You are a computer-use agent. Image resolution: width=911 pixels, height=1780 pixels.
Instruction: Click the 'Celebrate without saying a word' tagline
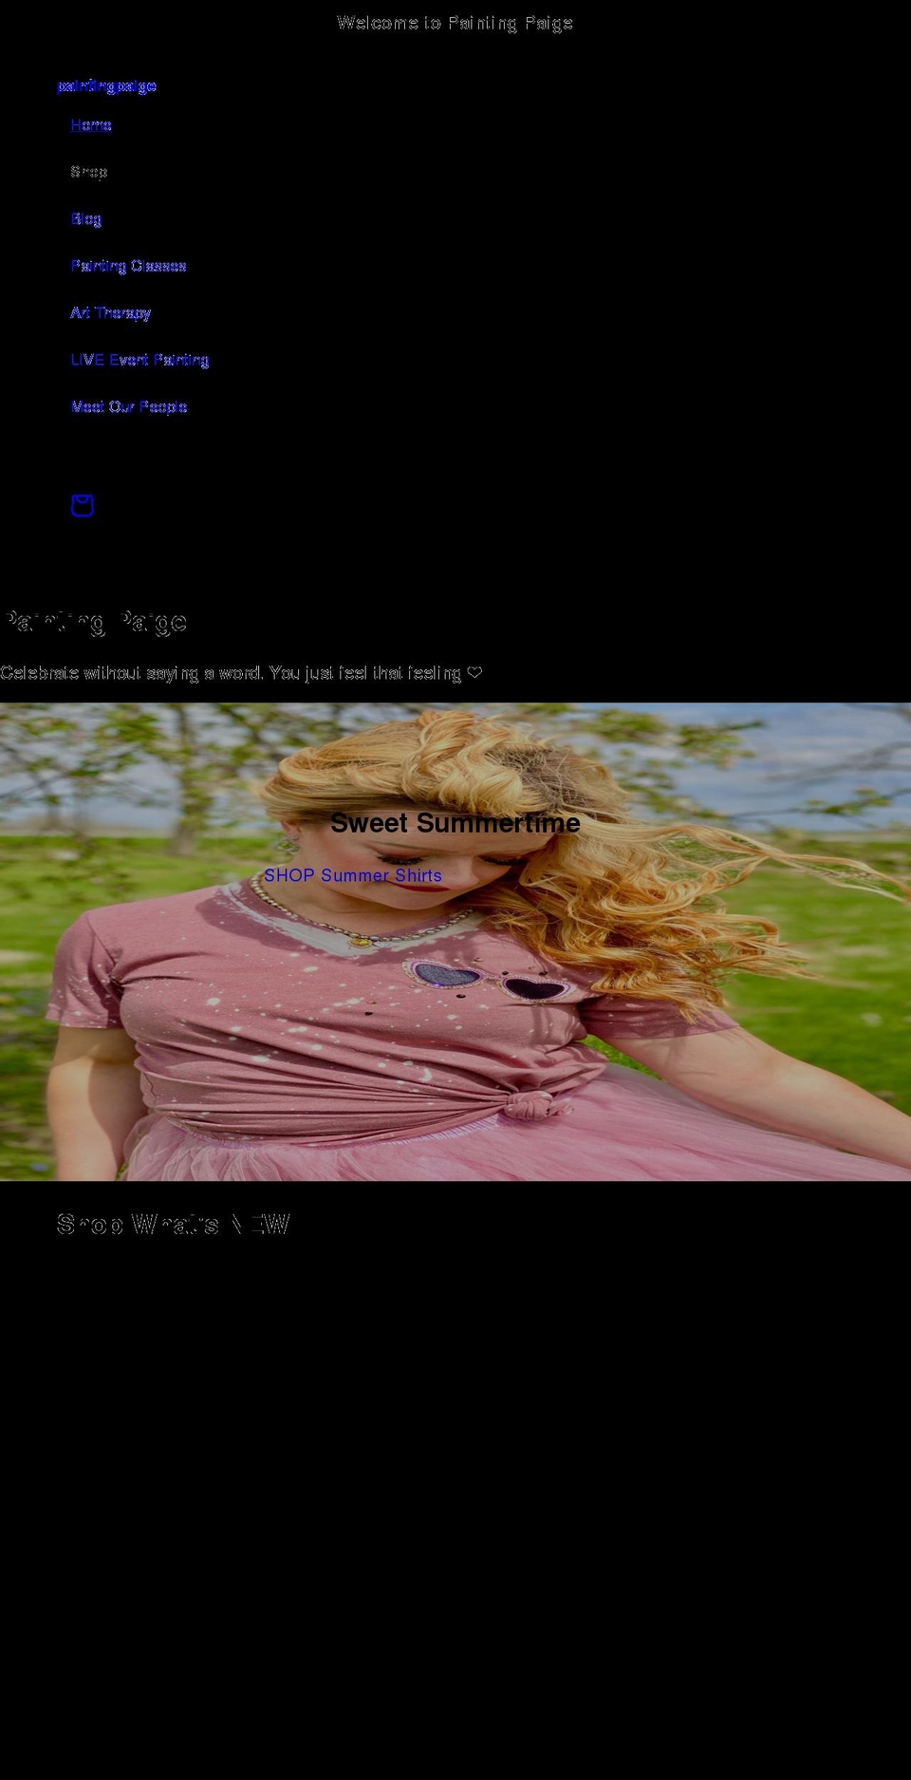241,673
